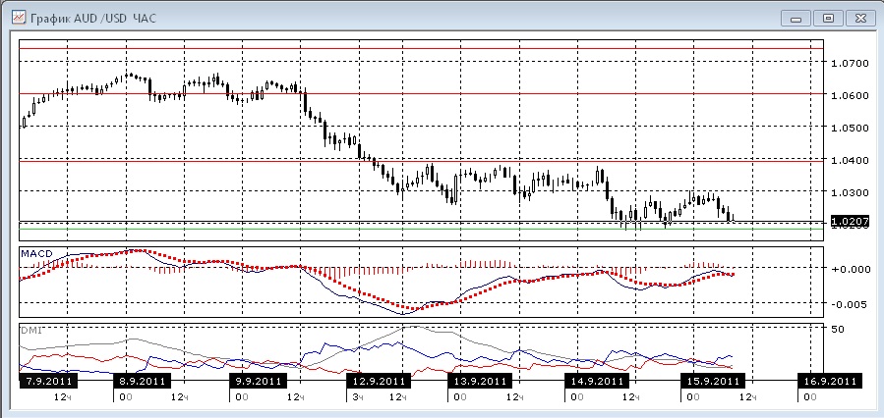Click the chart icon in title bar

(19, 18)
